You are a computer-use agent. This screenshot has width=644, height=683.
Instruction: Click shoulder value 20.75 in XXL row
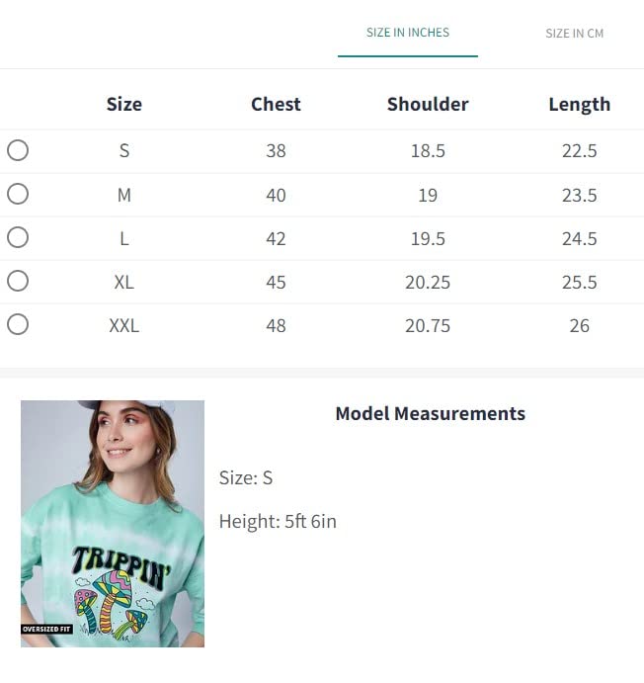pos(428,325)
